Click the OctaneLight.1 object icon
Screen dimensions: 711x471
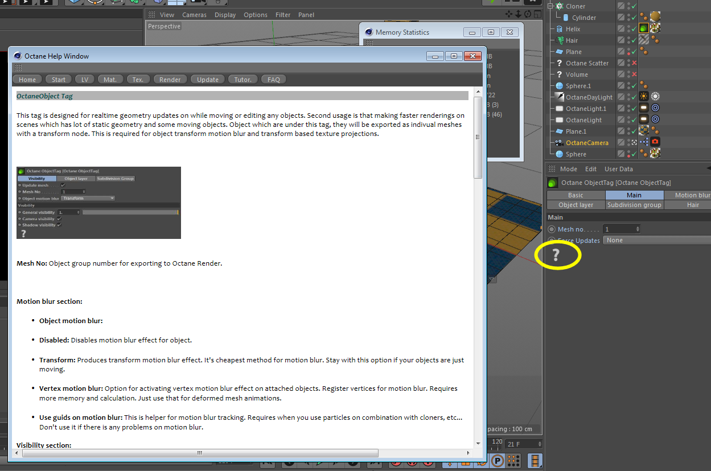[560, 109]
